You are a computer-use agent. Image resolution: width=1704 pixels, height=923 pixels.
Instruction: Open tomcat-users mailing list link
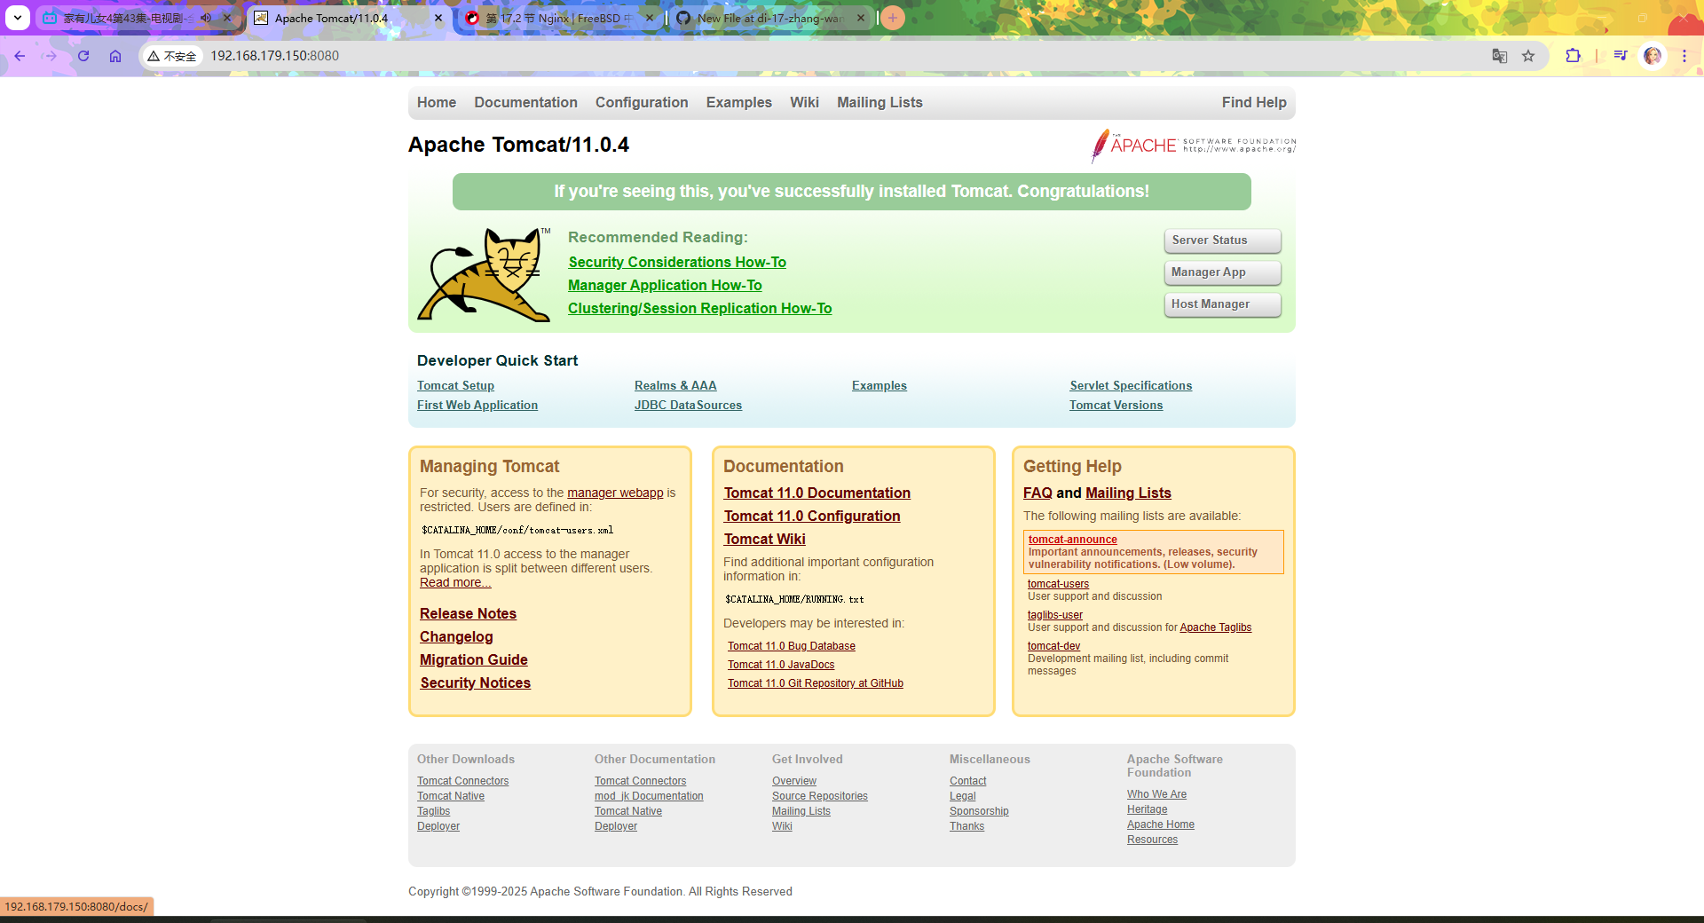[x=1058, y=584]
